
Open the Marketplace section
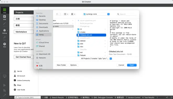(24, 32)
